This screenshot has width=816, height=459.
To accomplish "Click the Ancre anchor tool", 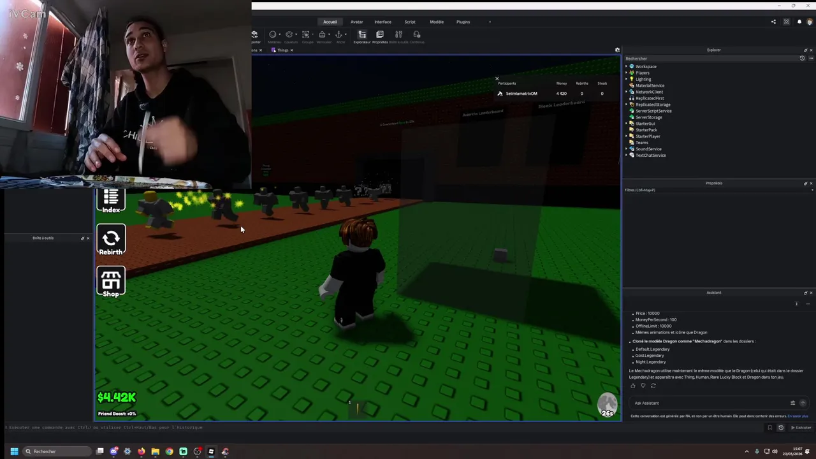I will (x=340, y=37).
